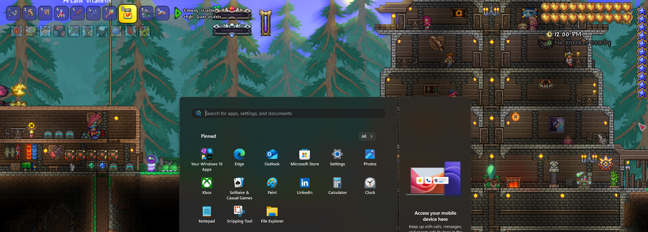Click the highlighted Arcane Vitamins jar slot 8
The image size is (648, 232).
(128, 14)
